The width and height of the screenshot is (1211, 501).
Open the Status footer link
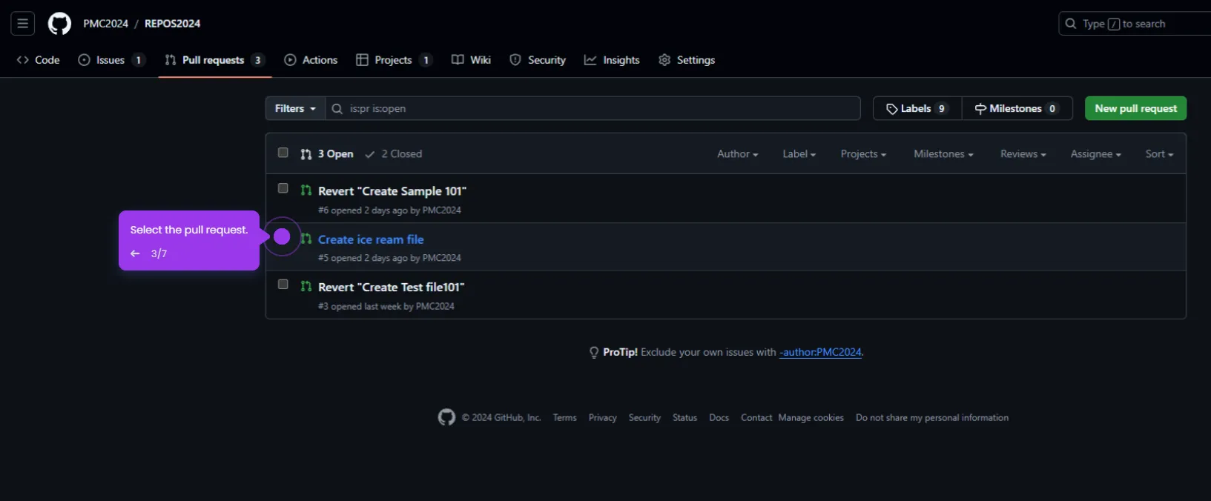684,418
